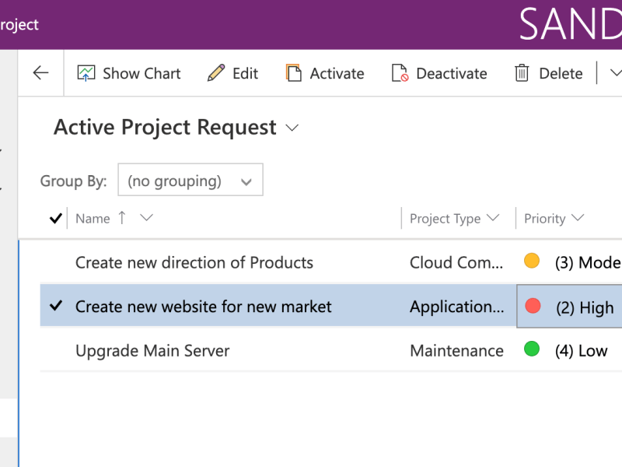Click the Show Chart icon

click(86, 73)
